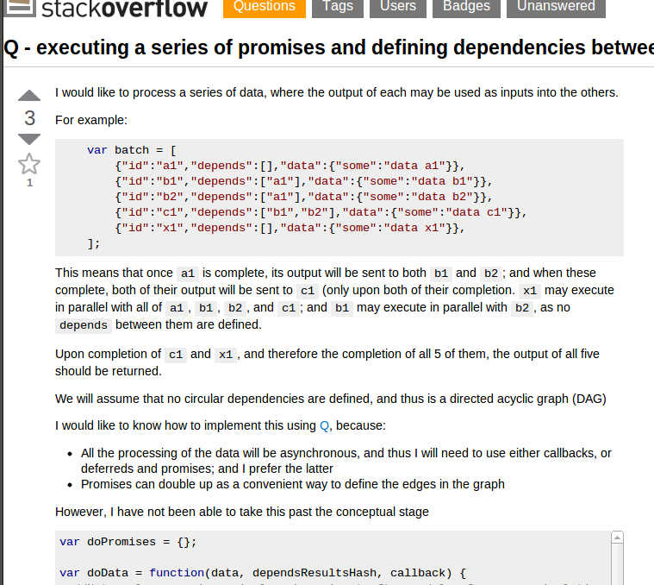Viewport: 654px width, 585px height.
Task: Click the favorite count 1 under the star
Action: [29, 182]
